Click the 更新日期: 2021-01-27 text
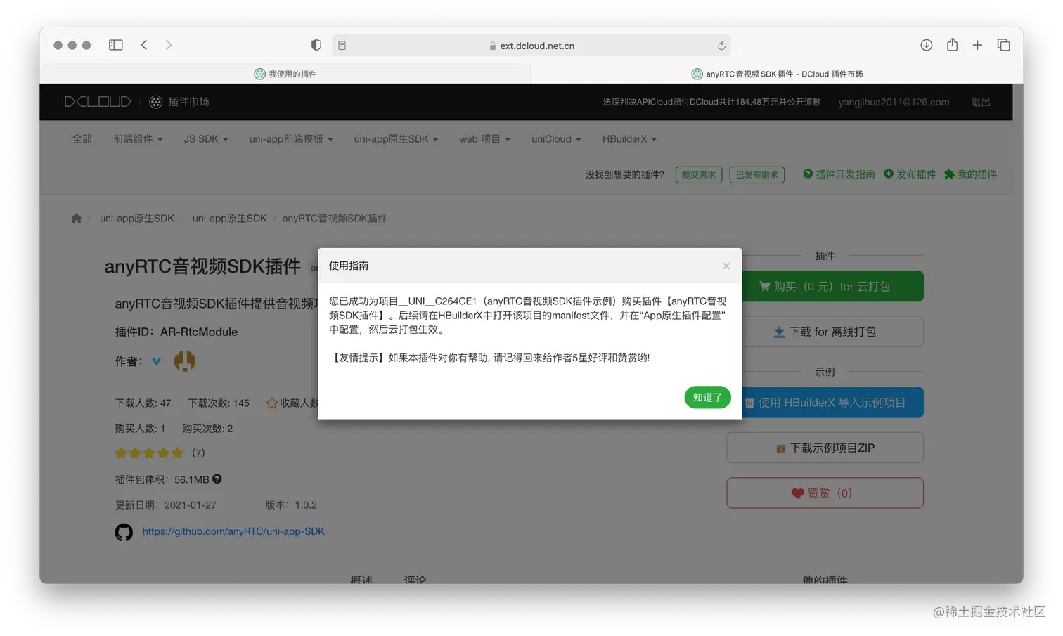This screenshot has width=1063, height=636. pyautogui.click(x=166, y=505)
